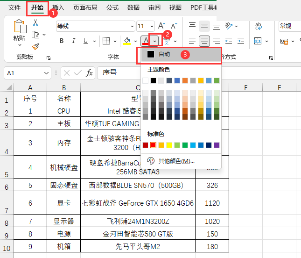Pick standard red color swatch
The image size is (301, 258).
(153, 145)
